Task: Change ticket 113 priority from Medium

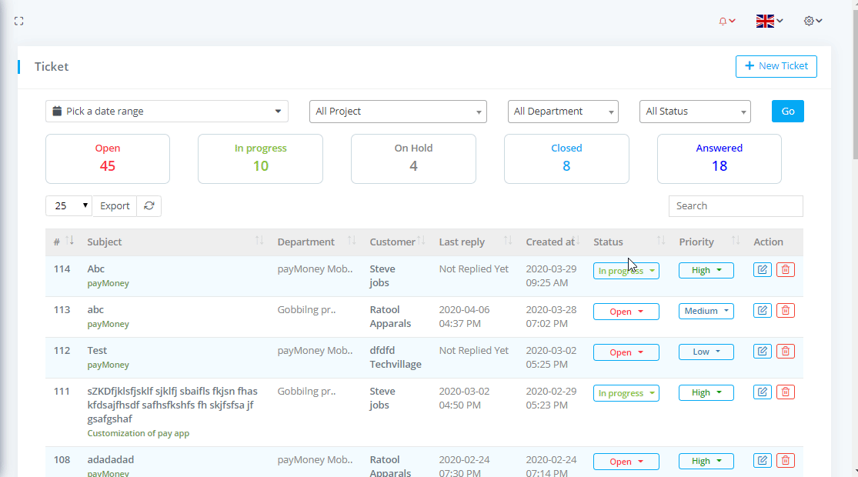Action: (x=706, y=312)
